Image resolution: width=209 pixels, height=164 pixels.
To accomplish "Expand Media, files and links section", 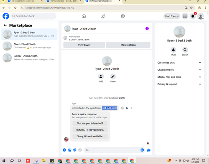I will click(179, 77).
